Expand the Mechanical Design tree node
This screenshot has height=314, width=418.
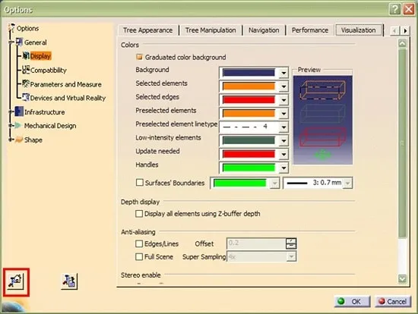[x=11, y=125]
